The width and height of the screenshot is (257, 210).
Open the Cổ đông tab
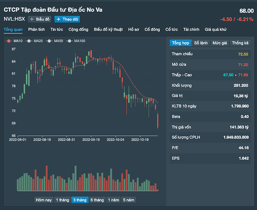pyautogui.click(x=153, y=29)
